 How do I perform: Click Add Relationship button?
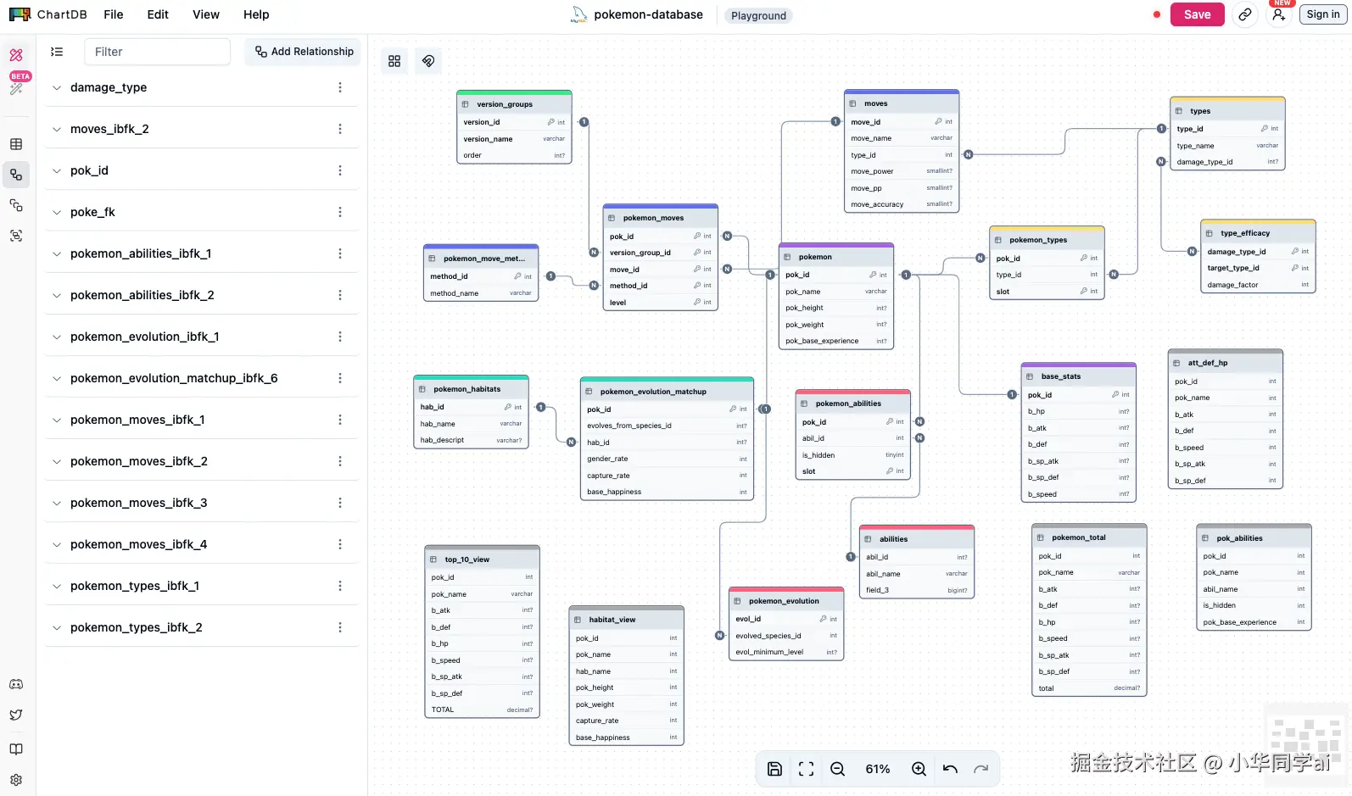[304, 52]
